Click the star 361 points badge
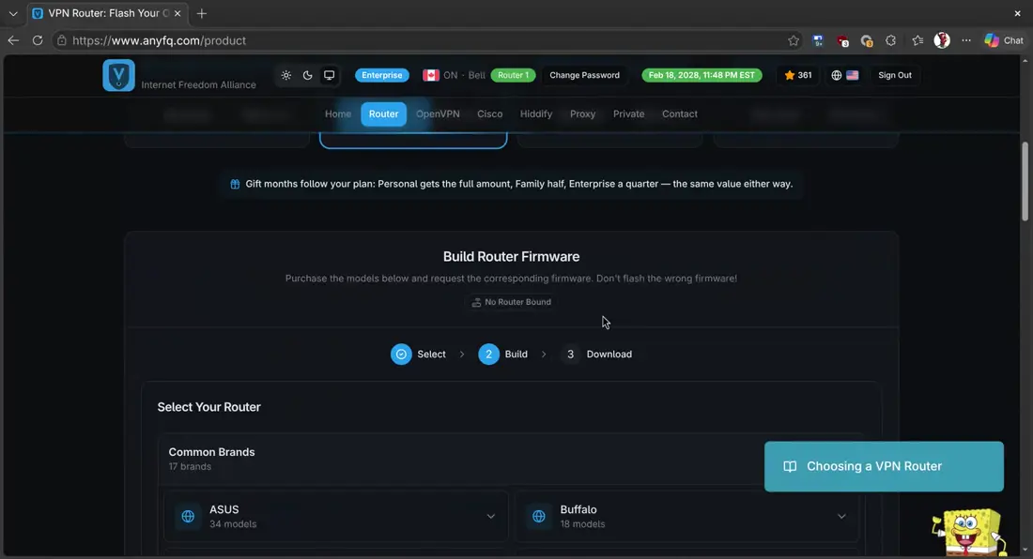This screenshot has width=1033, height=559. [x=798, y=75]
